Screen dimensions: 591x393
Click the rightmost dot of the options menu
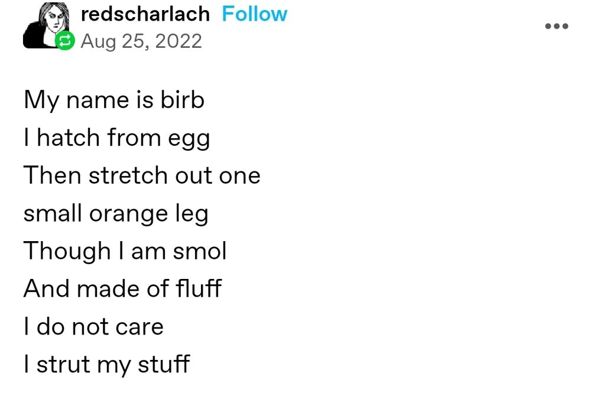point(564,26)
